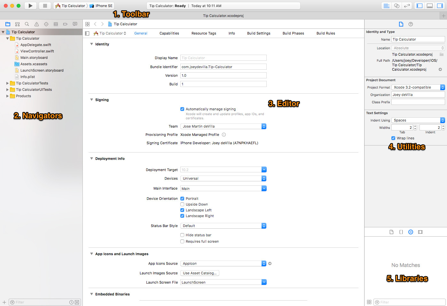
Task: Show the standard editor
Action: coord(387,6)
